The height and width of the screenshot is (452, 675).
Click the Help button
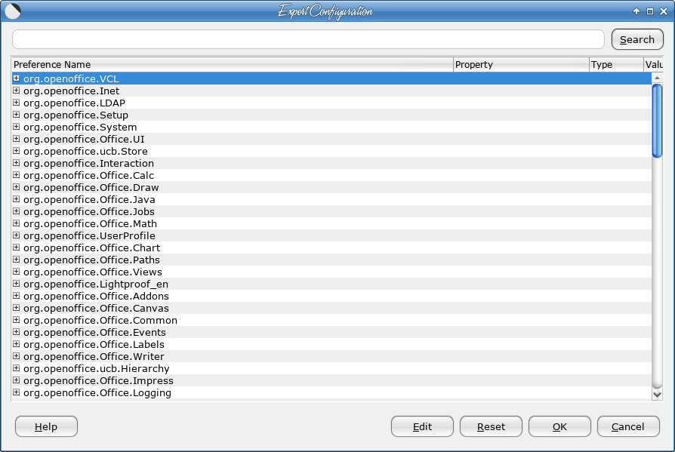(46, 426)
